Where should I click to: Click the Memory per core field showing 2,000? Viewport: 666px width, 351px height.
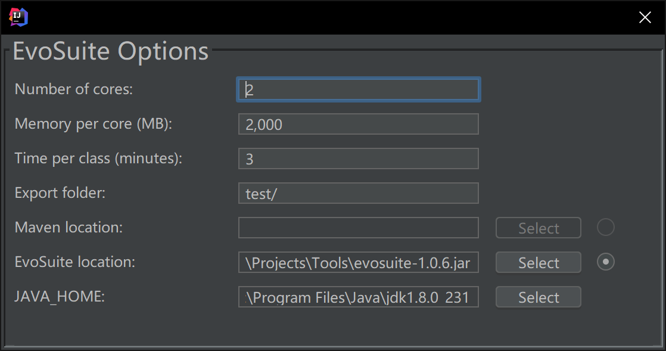(359, 124)
